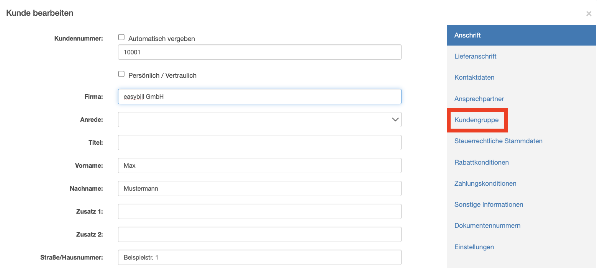Click the Kundennummer input field
Image resolution: width=597 pixels, height=268 pixels.
click(x=259, y=52)
